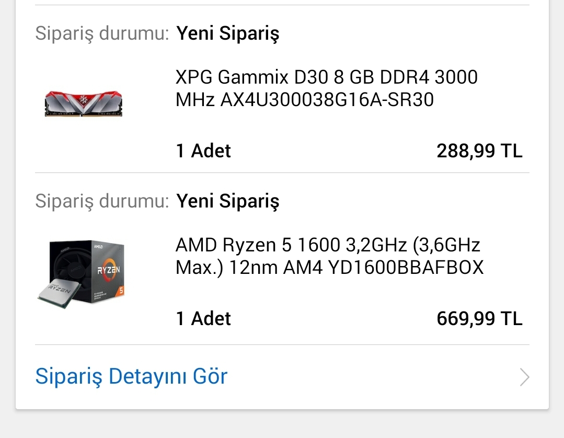Tap the 669,99 TL price

coord(479,319)
